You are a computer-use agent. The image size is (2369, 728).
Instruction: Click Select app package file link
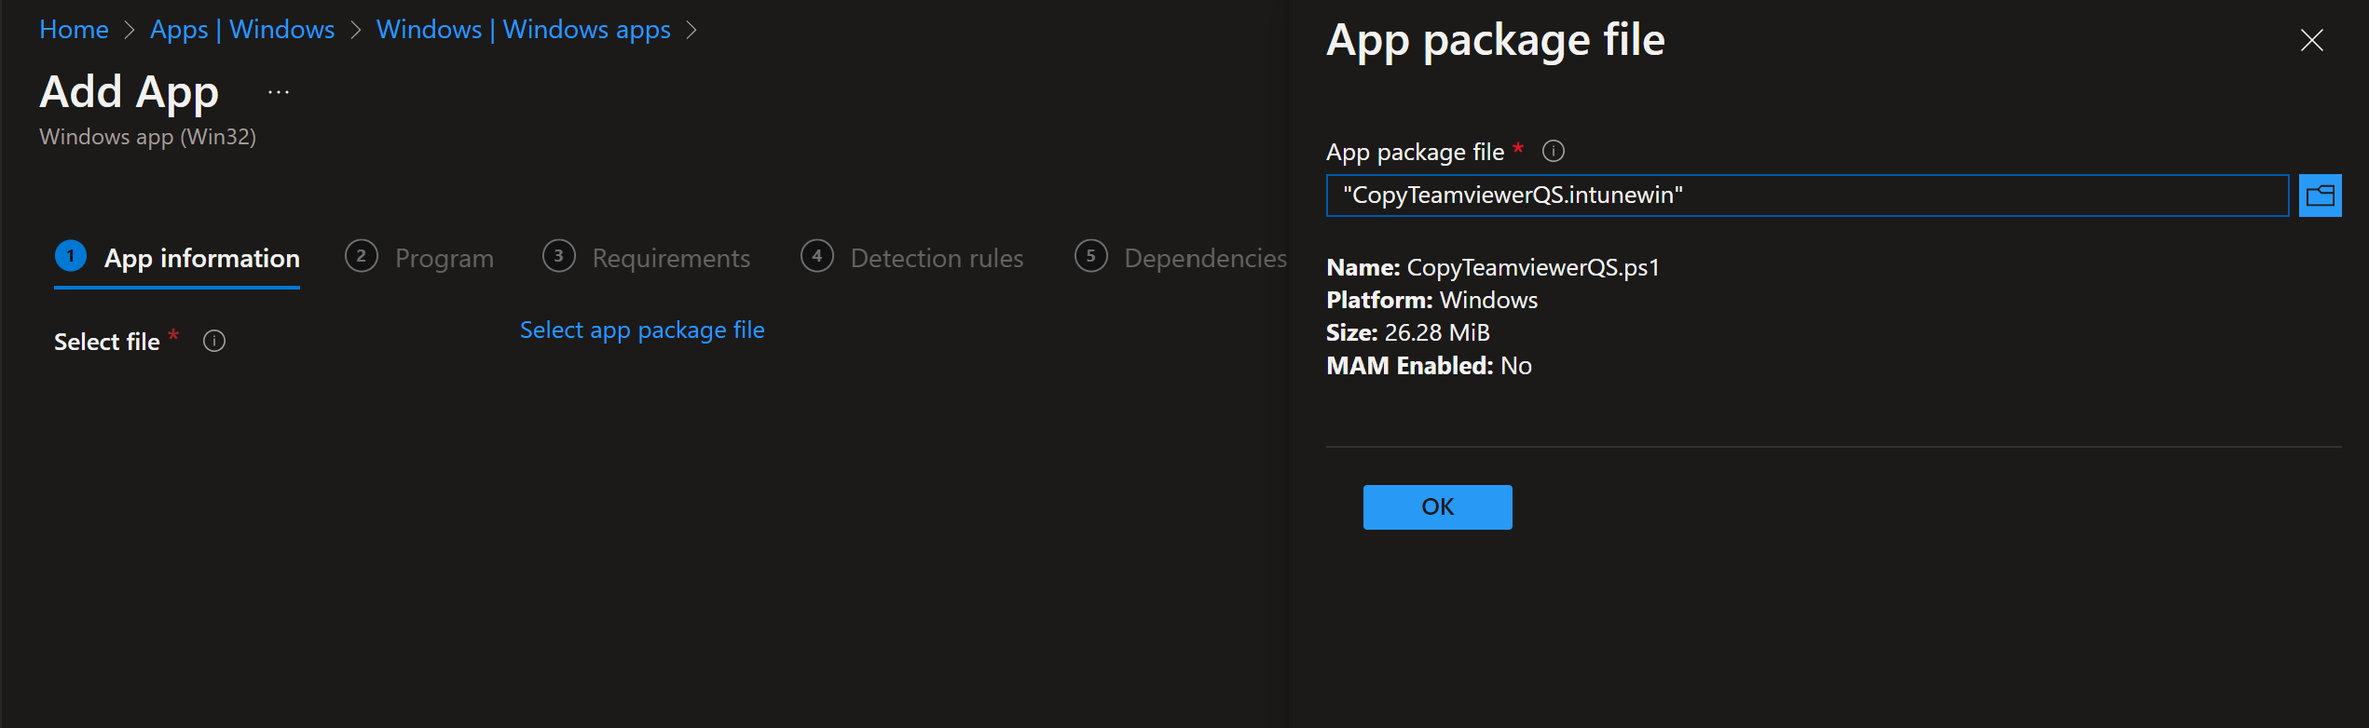click(642, 330)
